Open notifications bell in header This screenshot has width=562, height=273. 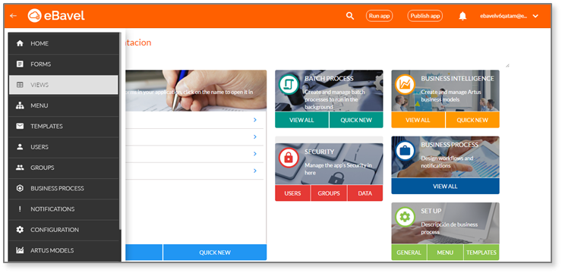[463, 16]
